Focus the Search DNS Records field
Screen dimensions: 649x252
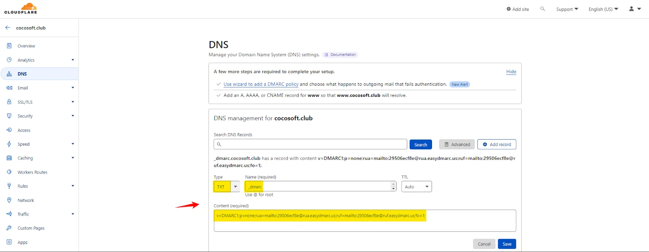click(310, 144)
